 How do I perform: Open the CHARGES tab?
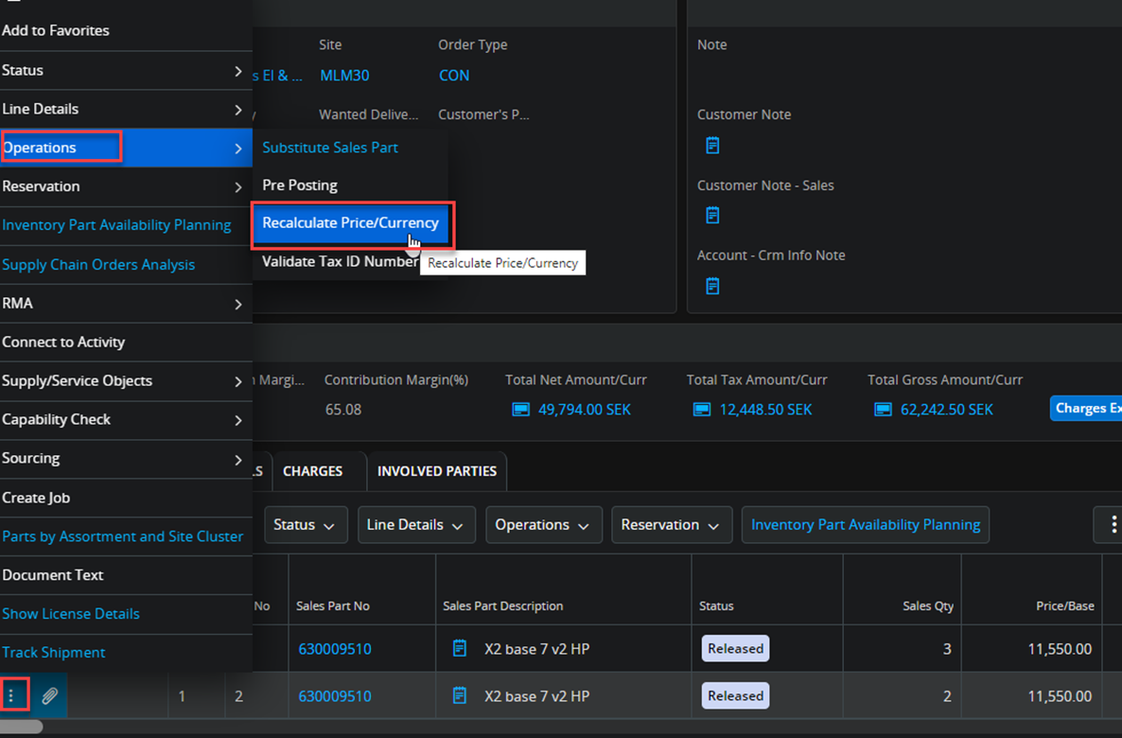[x=312, y=471]
